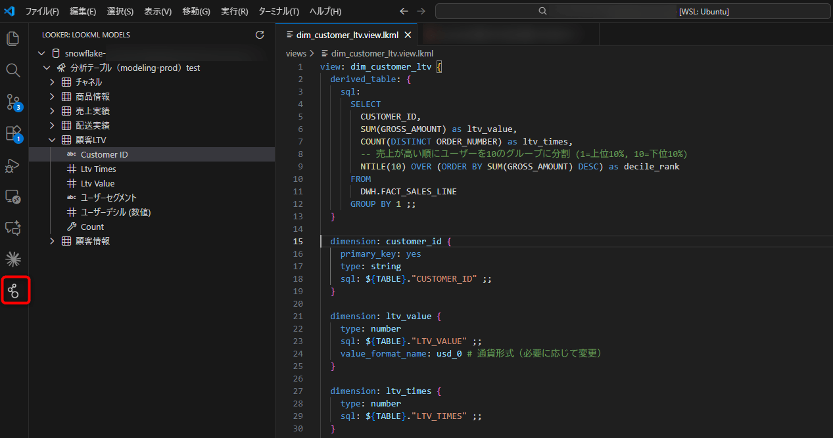833x438 pixels.
Task: Click the VS Code logo icon
Action: coord(9,11)
